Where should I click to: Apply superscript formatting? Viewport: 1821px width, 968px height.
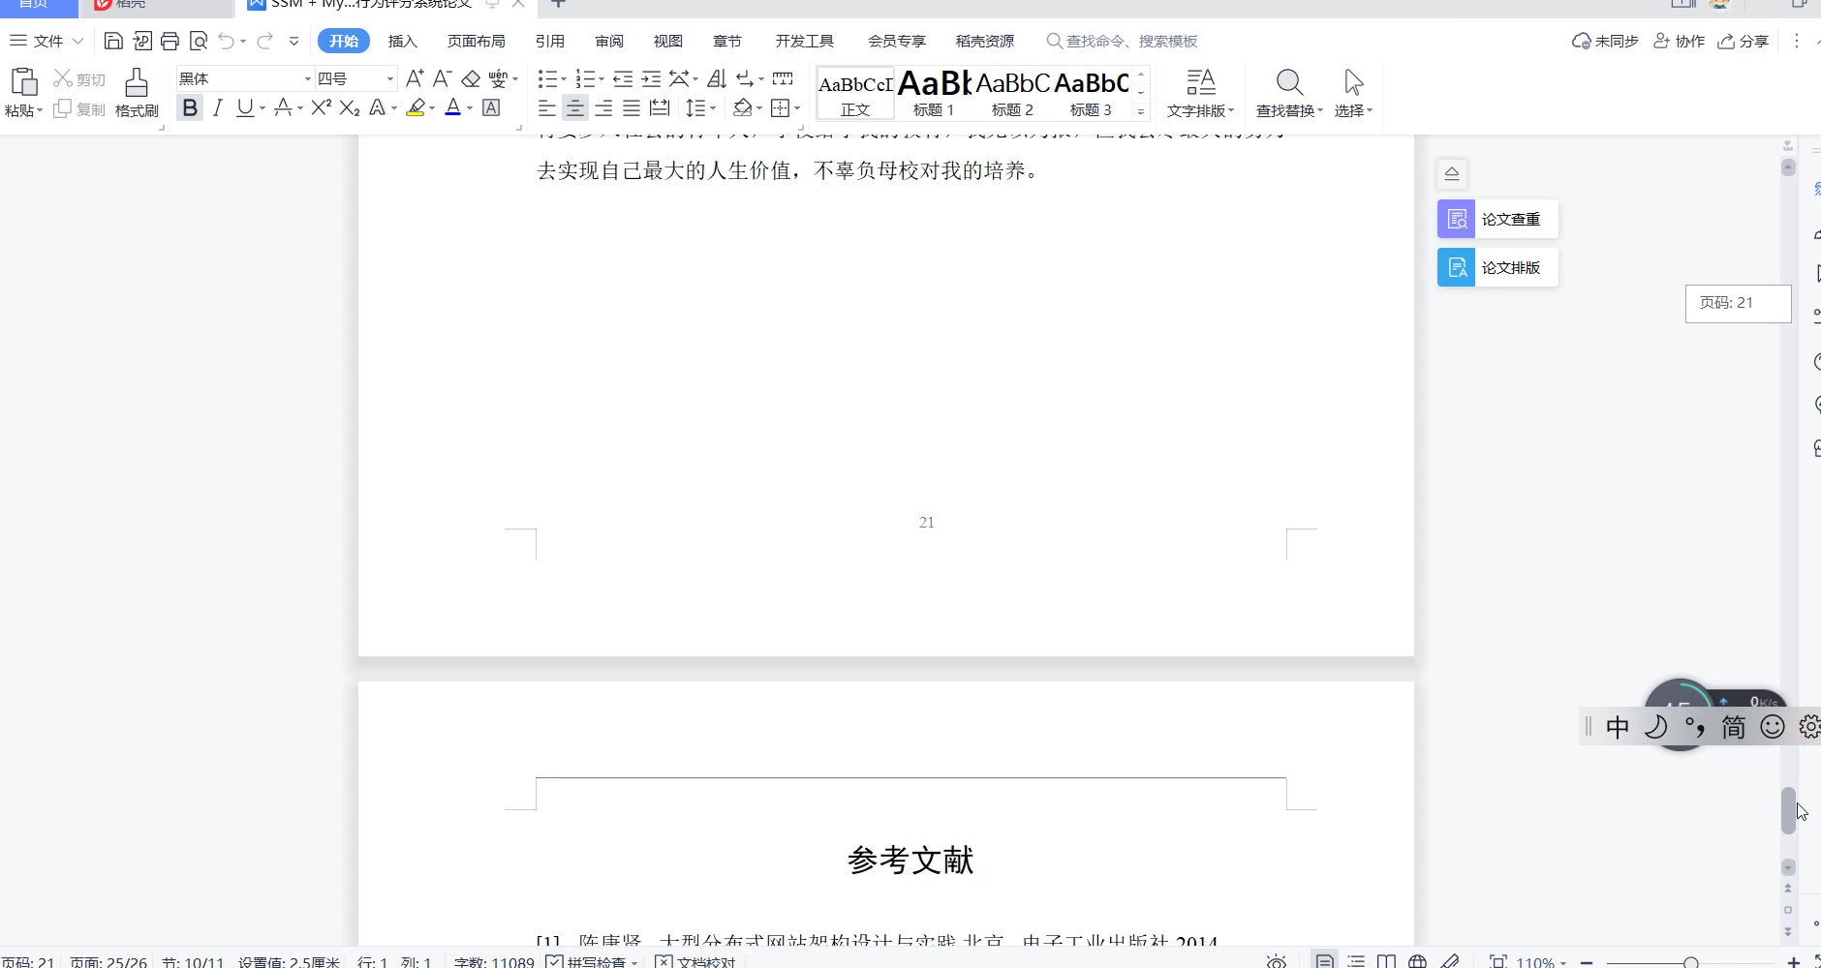tap(322, 108)
